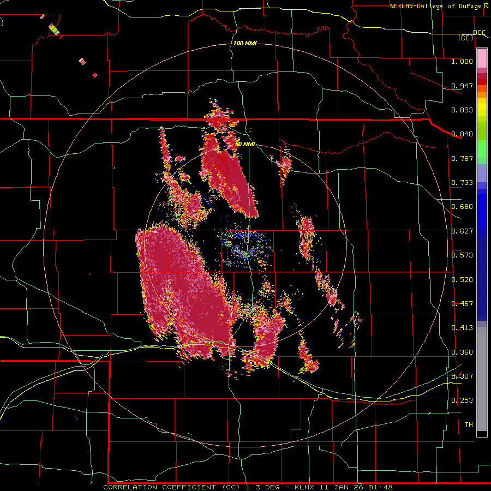This screenshot has width=491, height=491.
Task: Click the 0.467 scale value
Action: click(x=462, y=304)
